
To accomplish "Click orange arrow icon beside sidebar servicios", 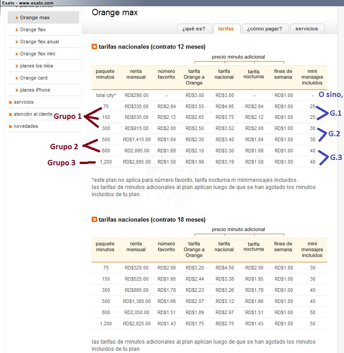I will click(10, 102).
